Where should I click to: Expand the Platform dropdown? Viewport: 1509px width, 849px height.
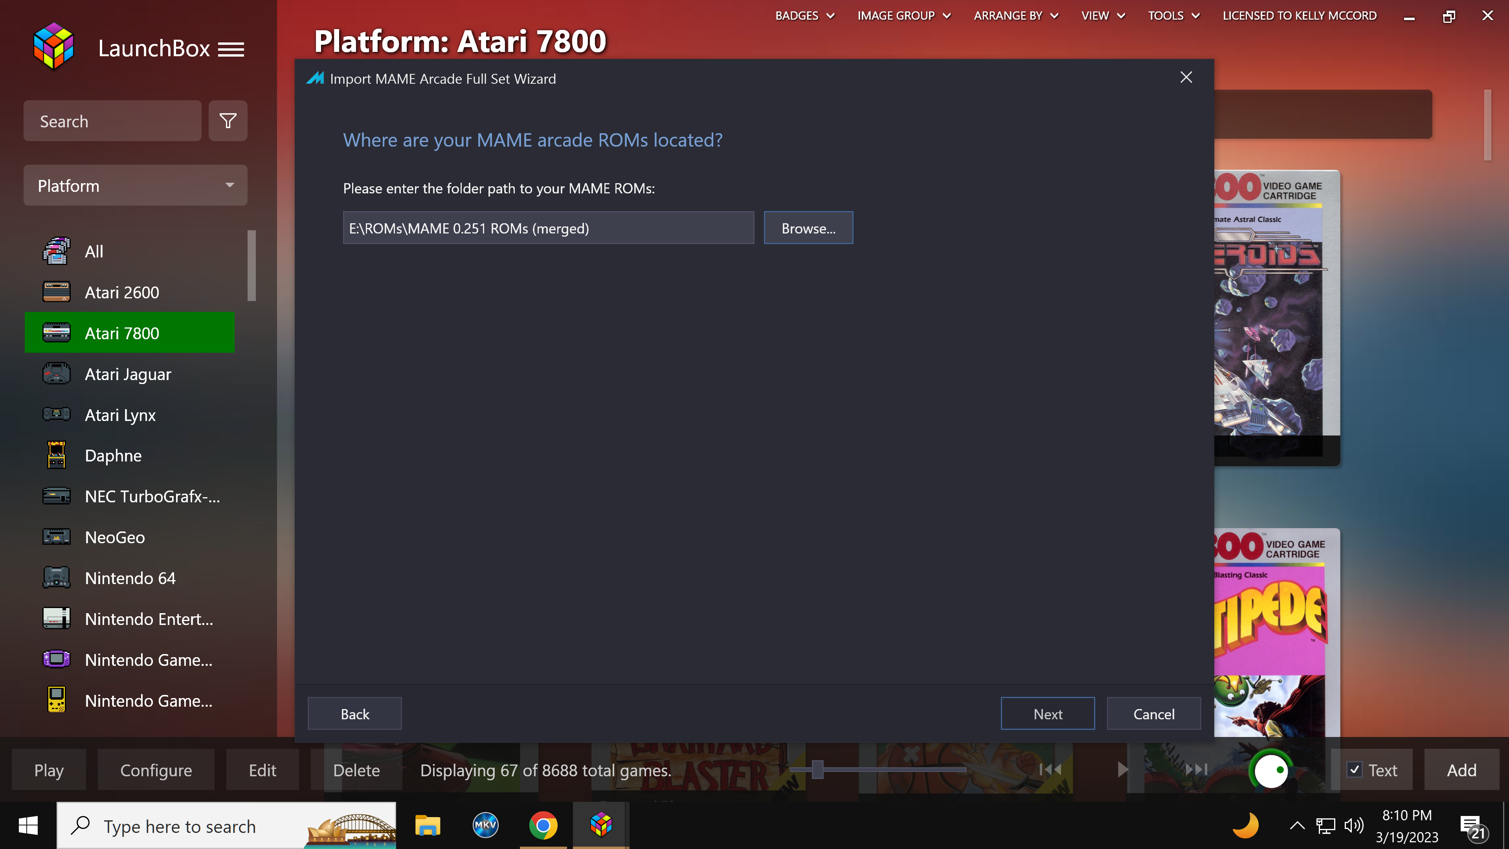tap(135, 185)
